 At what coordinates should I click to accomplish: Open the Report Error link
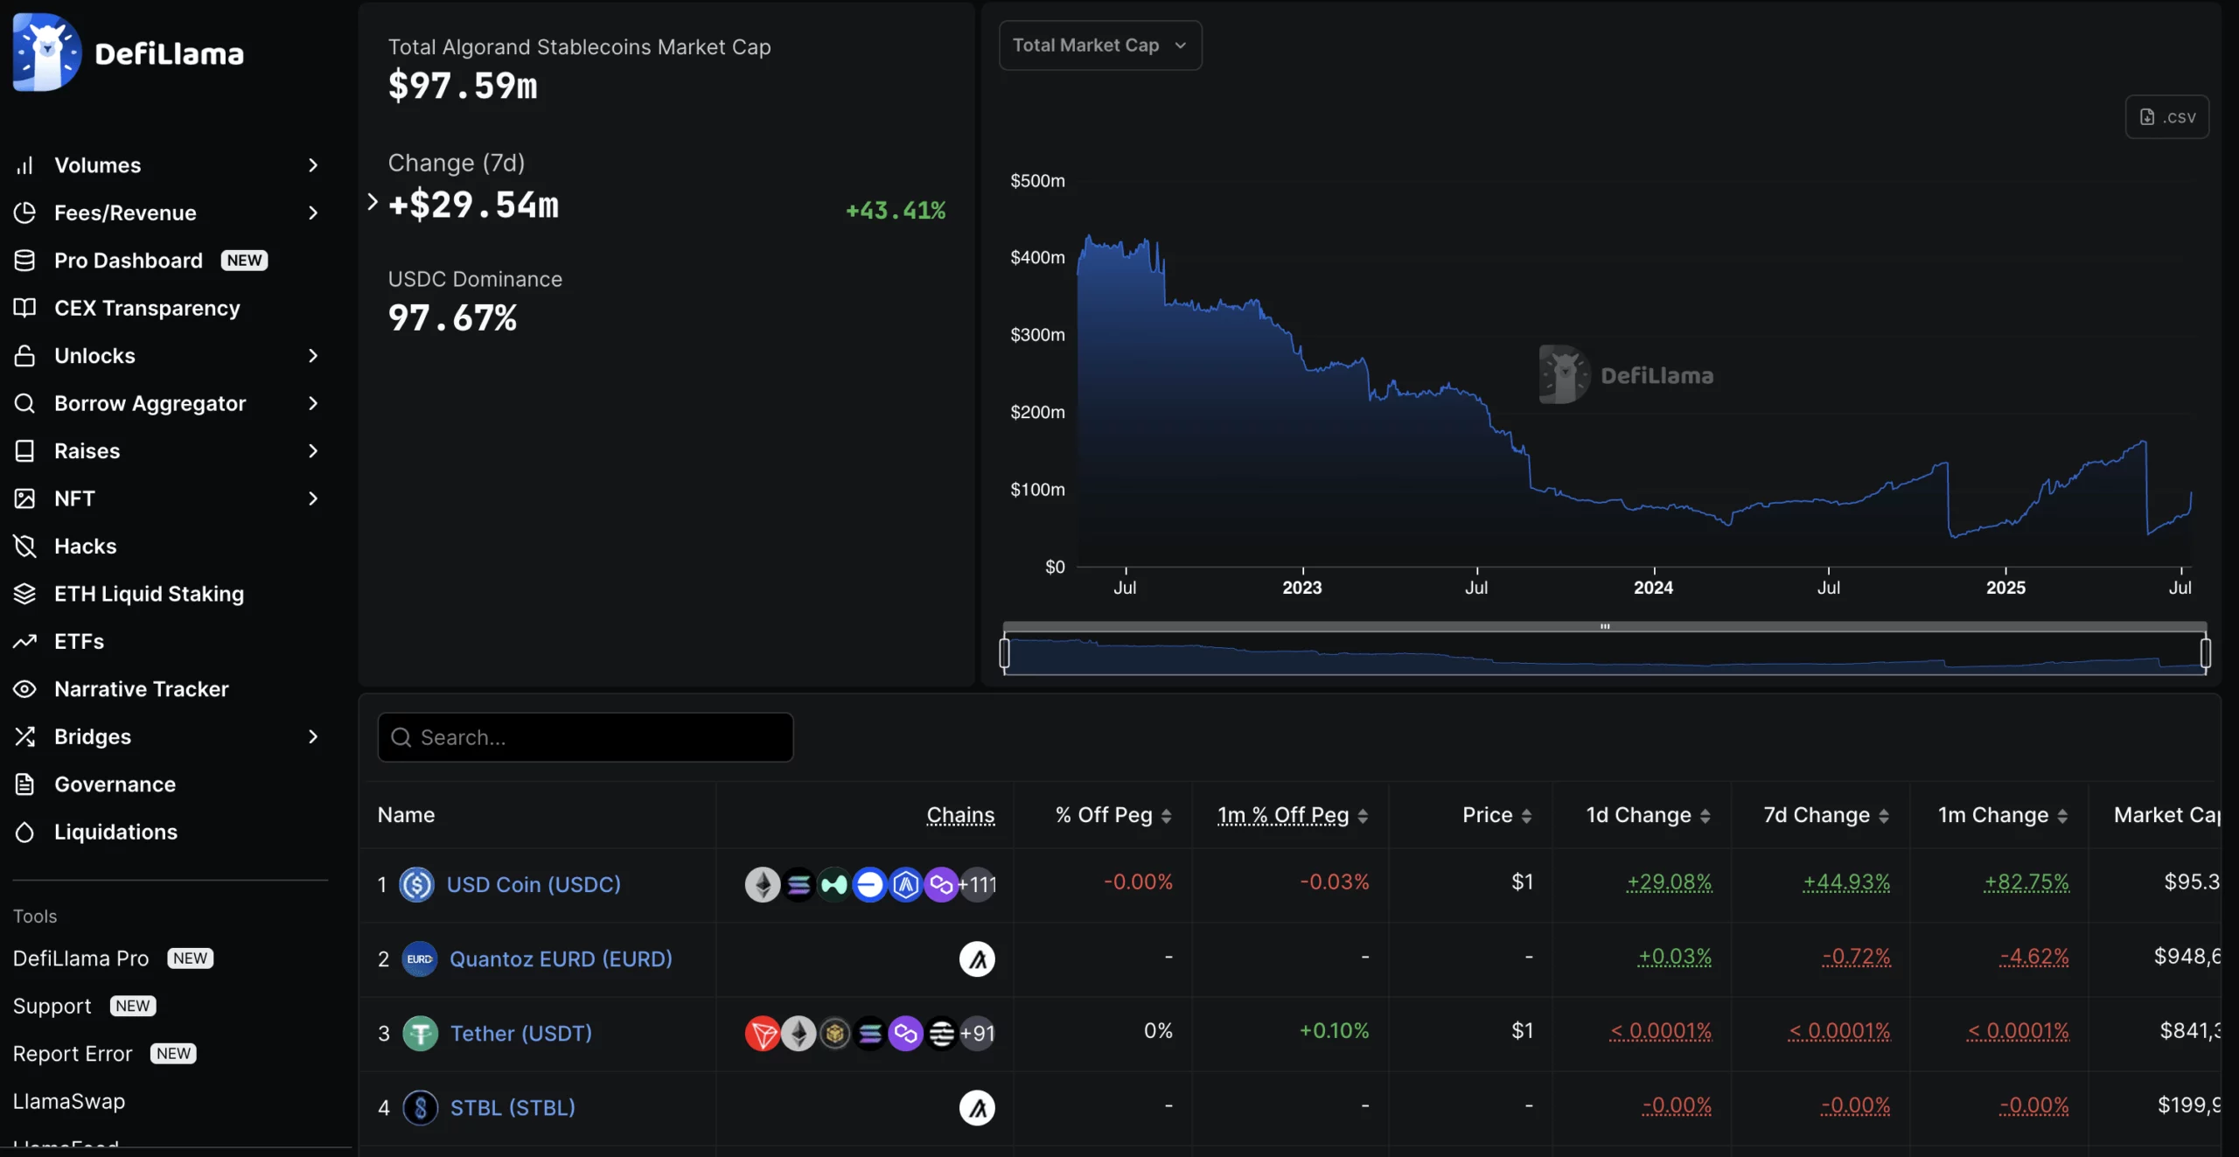tap(73, 1054)
